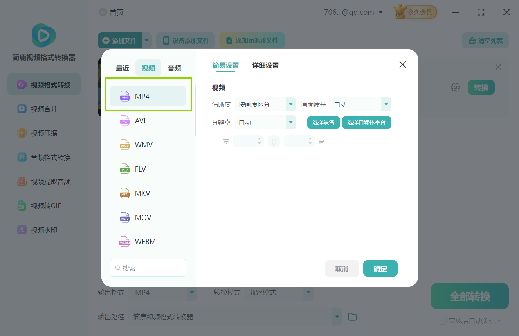Open the output folder icon

(352, 316)
